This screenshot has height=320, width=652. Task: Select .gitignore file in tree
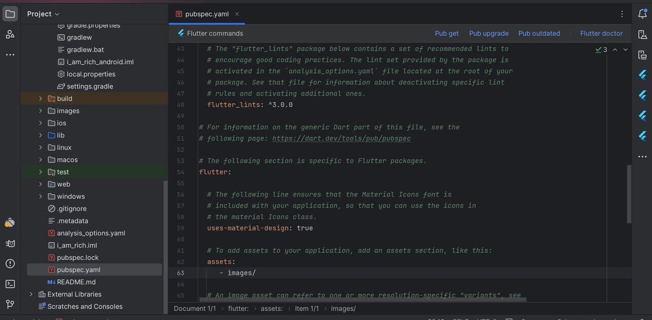click(72, 209)
